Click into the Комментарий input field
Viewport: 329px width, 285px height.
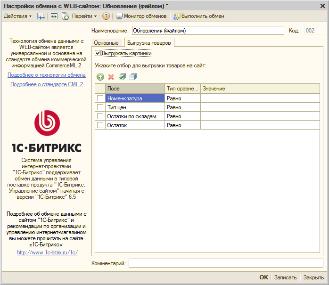click(225, 263)
